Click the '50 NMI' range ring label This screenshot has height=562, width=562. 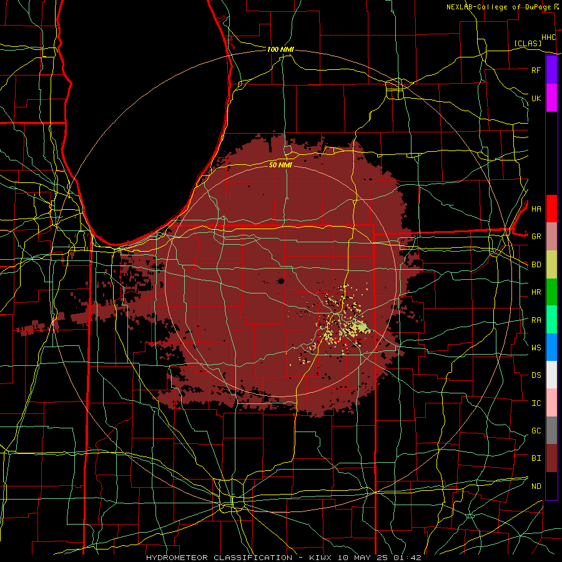tap(280, 165)
